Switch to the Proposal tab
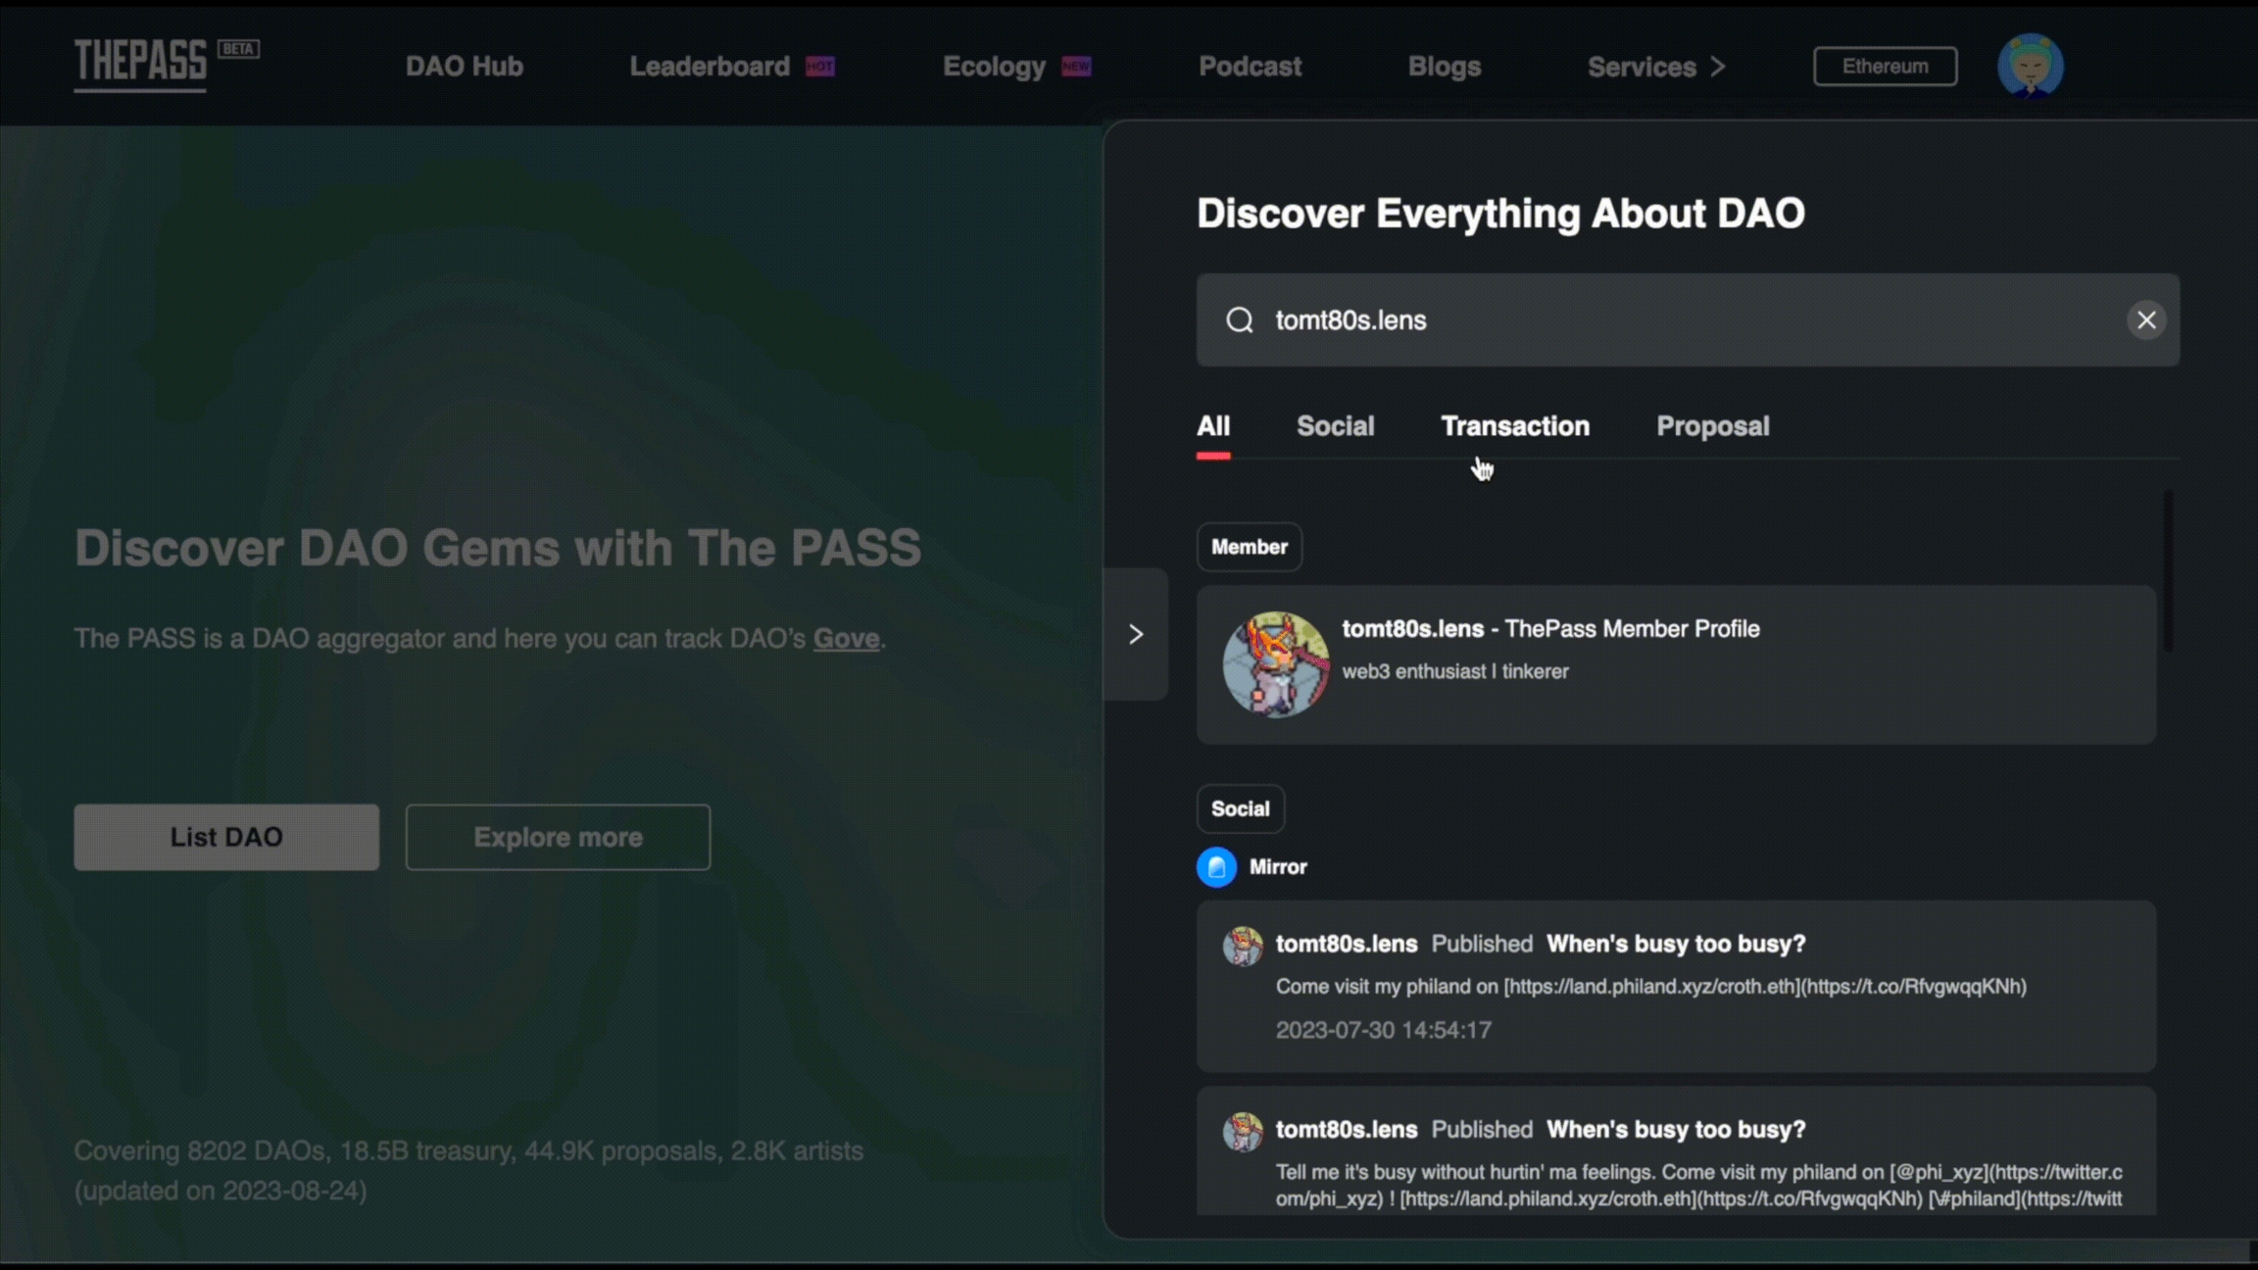The height and width of the screenshot is (1270, 2258). (x=1712, y=426)
